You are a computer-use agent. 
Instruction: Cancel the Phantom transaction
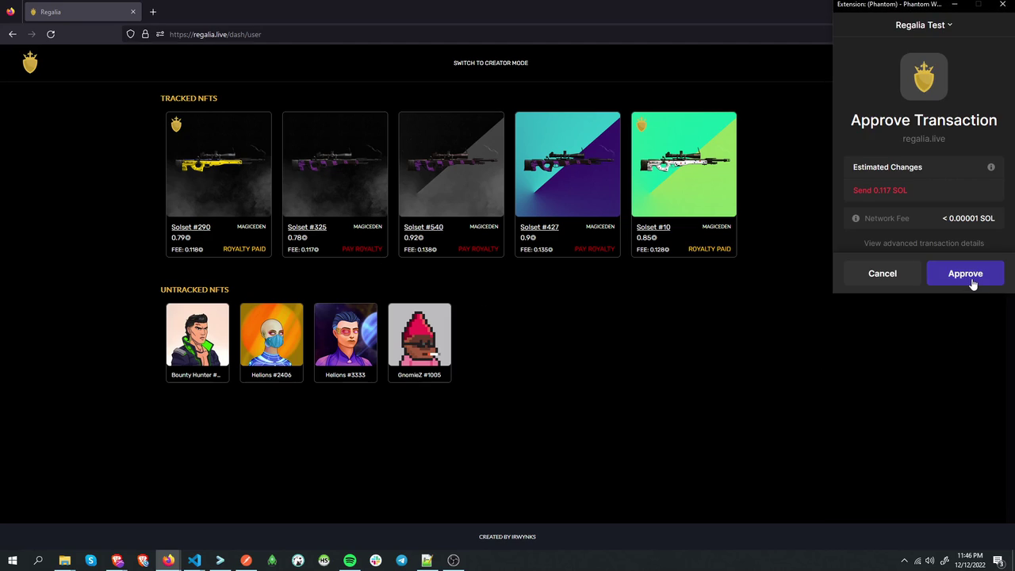[x=882, y=273]
